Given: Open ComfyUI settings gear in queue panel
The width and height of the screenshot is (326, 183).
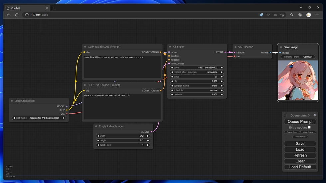Looking at the screenshot, I should pyautogui.click(x=315, y=115).
